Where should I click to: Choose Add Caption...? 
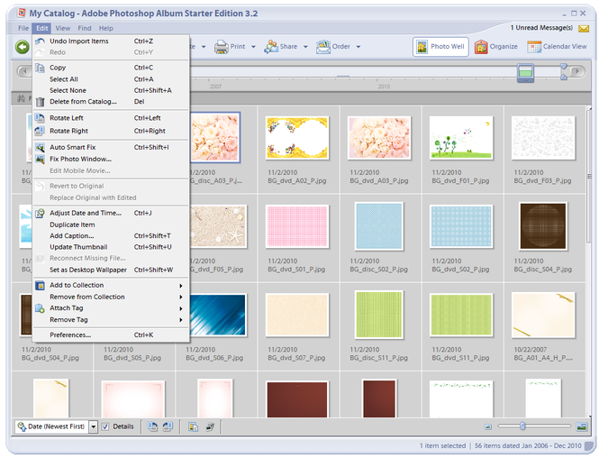[111, 236]
